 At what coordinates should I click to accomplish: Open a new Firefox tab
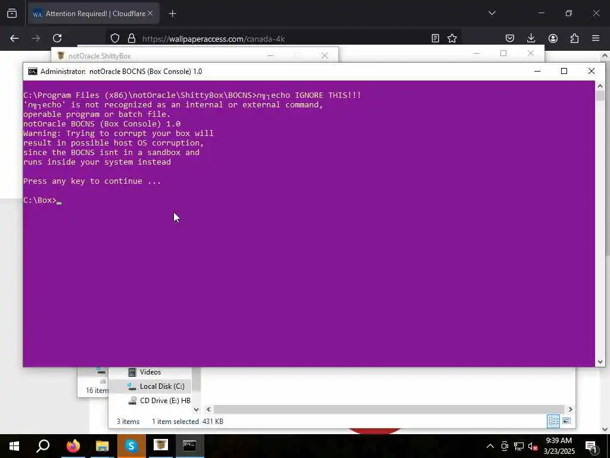(x=173, y=14)
